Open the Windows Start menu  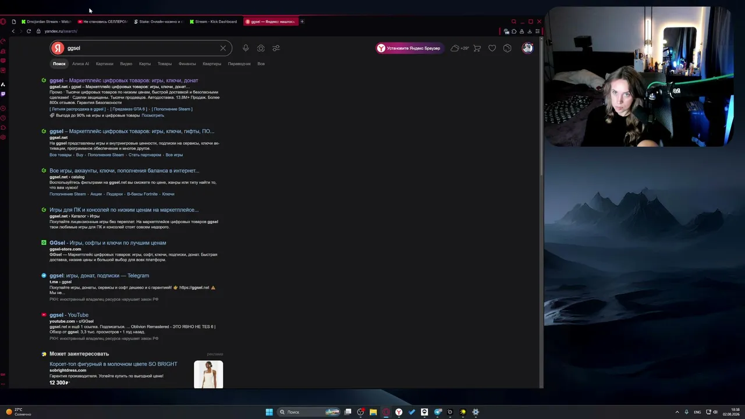coord(269,412)
